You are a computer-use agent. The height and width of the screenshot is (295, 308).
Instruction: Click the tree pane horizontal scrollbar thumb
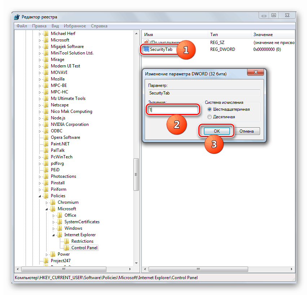click(x=64, y=269)
